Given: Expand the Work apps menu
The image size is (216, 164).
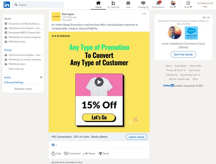Looking at the screenshot, I should click(x=188, y=5).
